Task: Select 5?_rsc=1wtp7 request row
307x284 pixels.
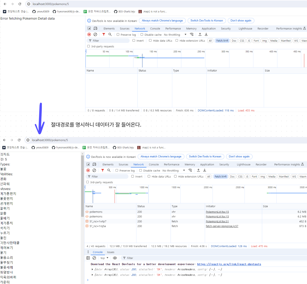Action: [x=196, y=221]
